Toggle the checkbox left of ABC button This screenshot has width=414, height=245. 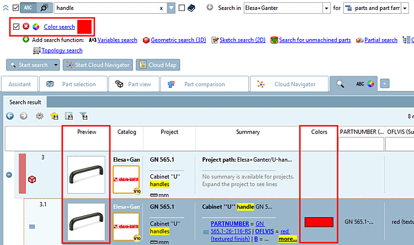16,8
